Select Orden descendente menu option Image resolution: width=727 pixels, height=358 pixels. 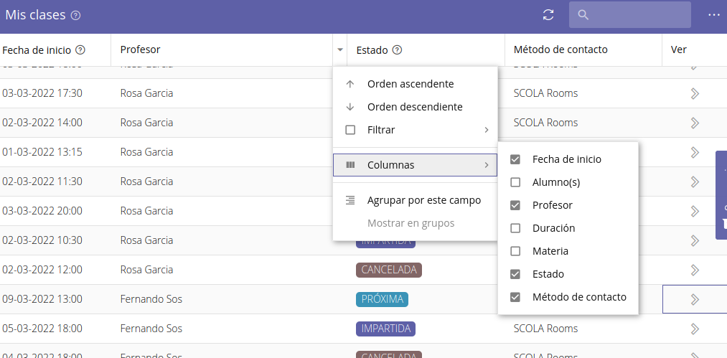point(414,107)
